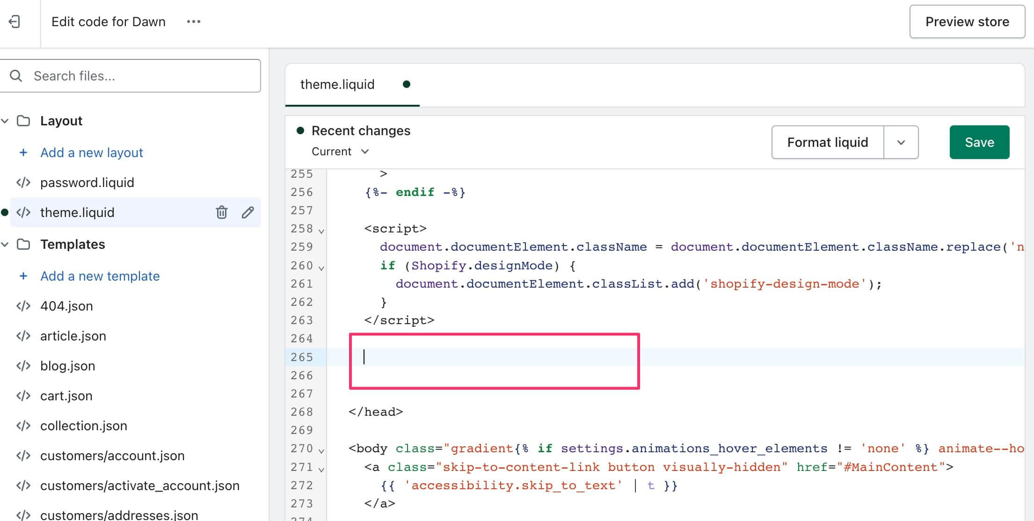Viewport: 1034px width, 521px height.
Task: Click the Preview store button
Action: click(x=967, y=22)
